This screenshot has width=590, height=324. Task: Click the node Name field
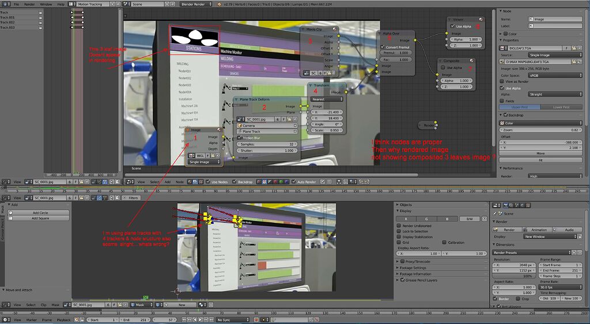tap(555, 19)
